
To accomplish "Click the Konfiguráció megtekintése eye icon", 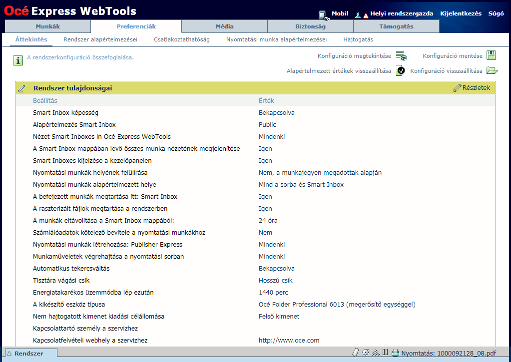I will coord(402,56).
